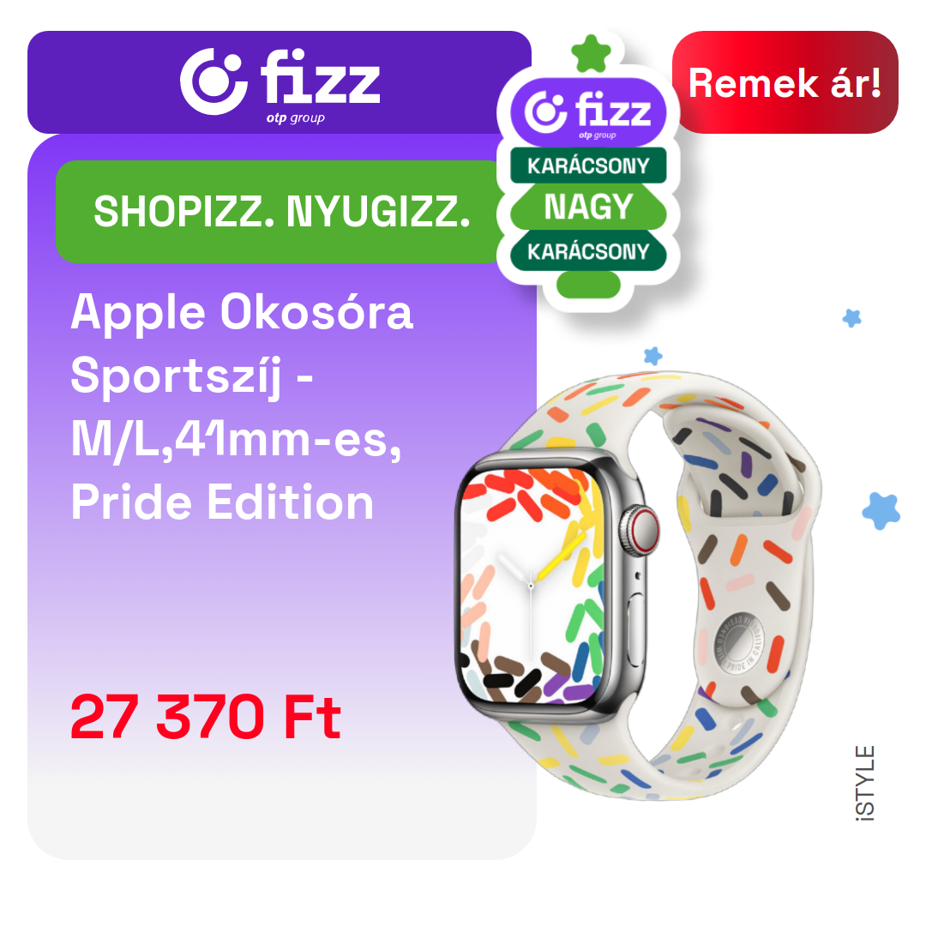
Task: Click the watch face display
Action: (533, 586)
